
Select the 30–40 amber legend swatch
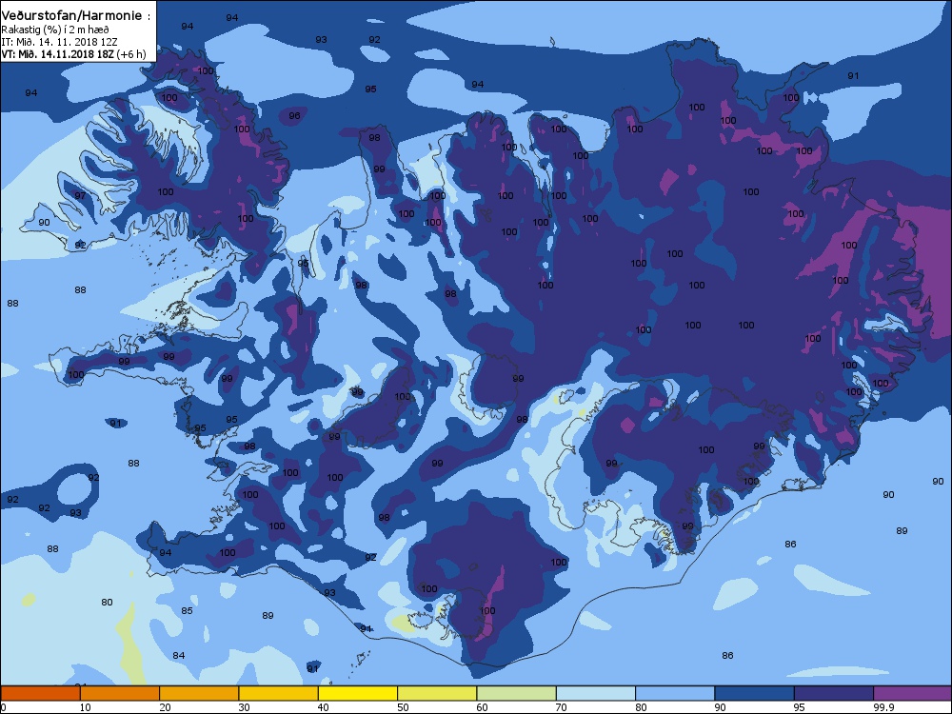[279, 693]
